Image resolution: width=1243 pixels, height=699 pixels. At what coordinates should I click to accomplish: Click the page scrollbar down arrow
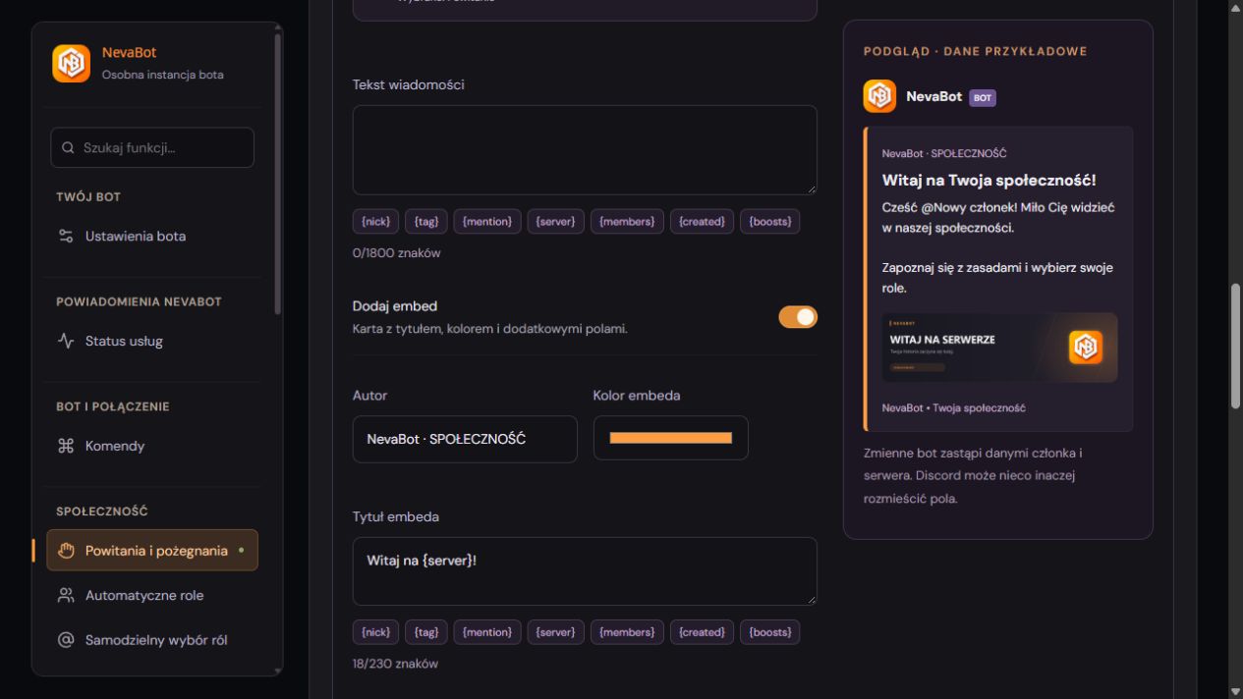[x=1235, y=691]
